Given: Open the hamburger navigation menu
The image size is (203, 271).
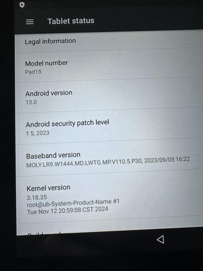Looking at the screenshot, I should tap(30, 22).
